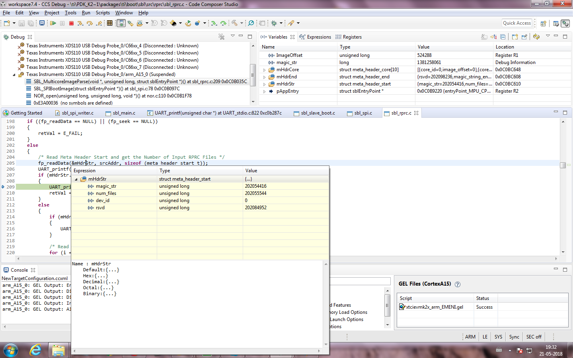Click the GEL Files help icon
Screen dimensions: 573x358
click(x=458, y=284)
